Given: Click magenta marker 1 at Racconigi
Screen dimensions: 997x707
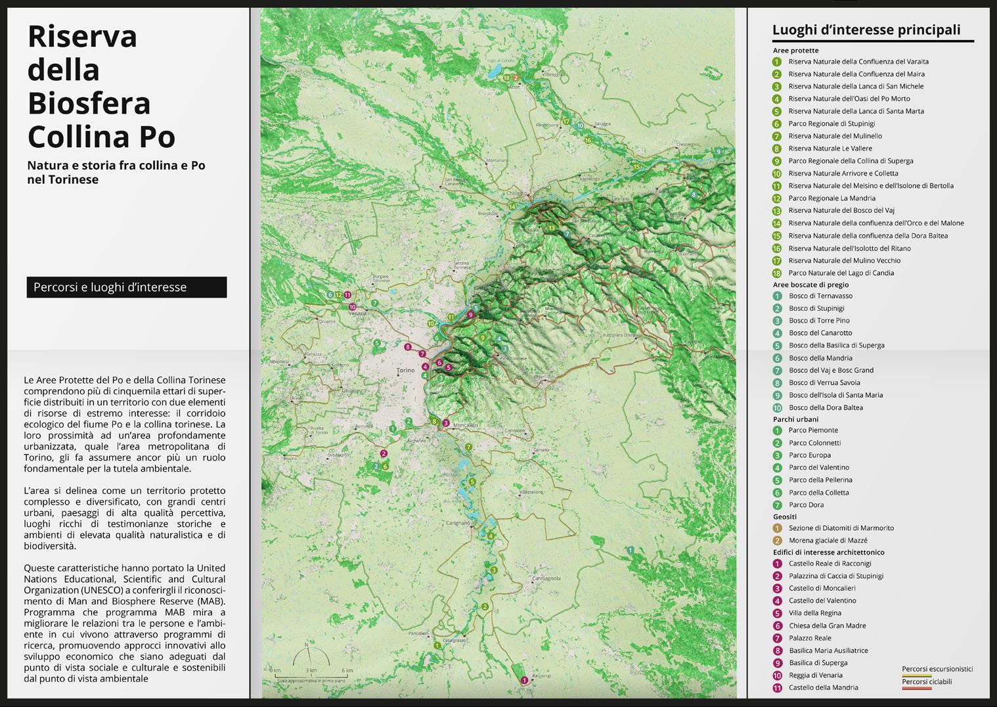Looking at the screenshot, I should click(524, 681).
